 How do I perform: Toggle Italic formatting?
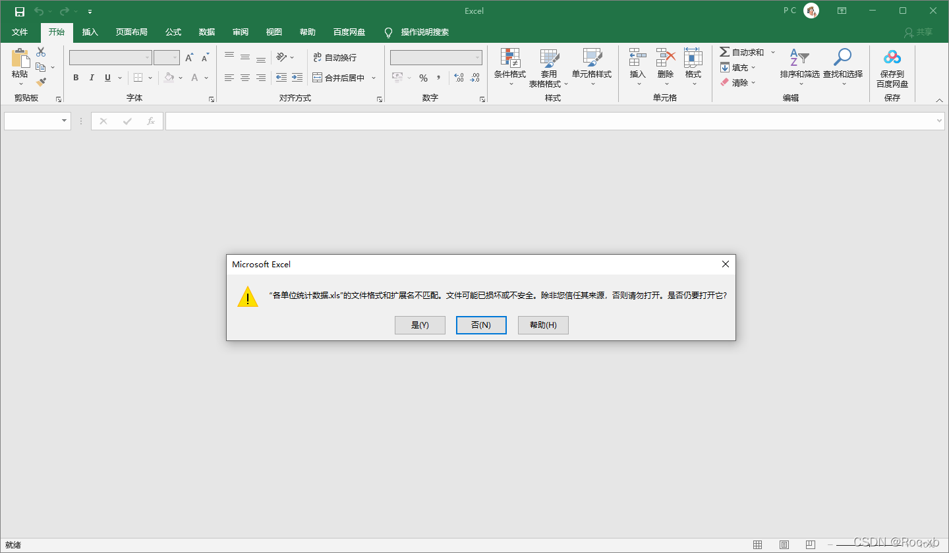pos(92,78)
